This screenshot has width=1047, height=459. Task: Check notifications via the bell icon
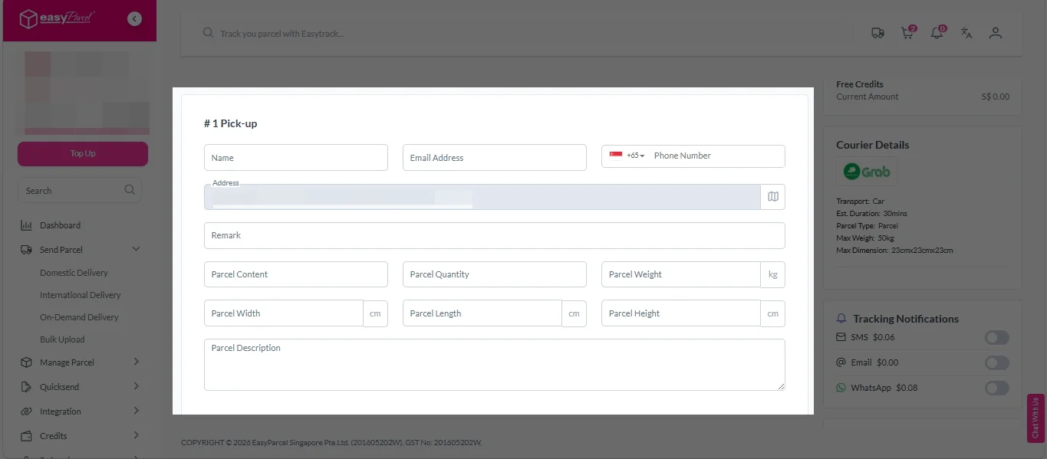(x=937, y=33)
